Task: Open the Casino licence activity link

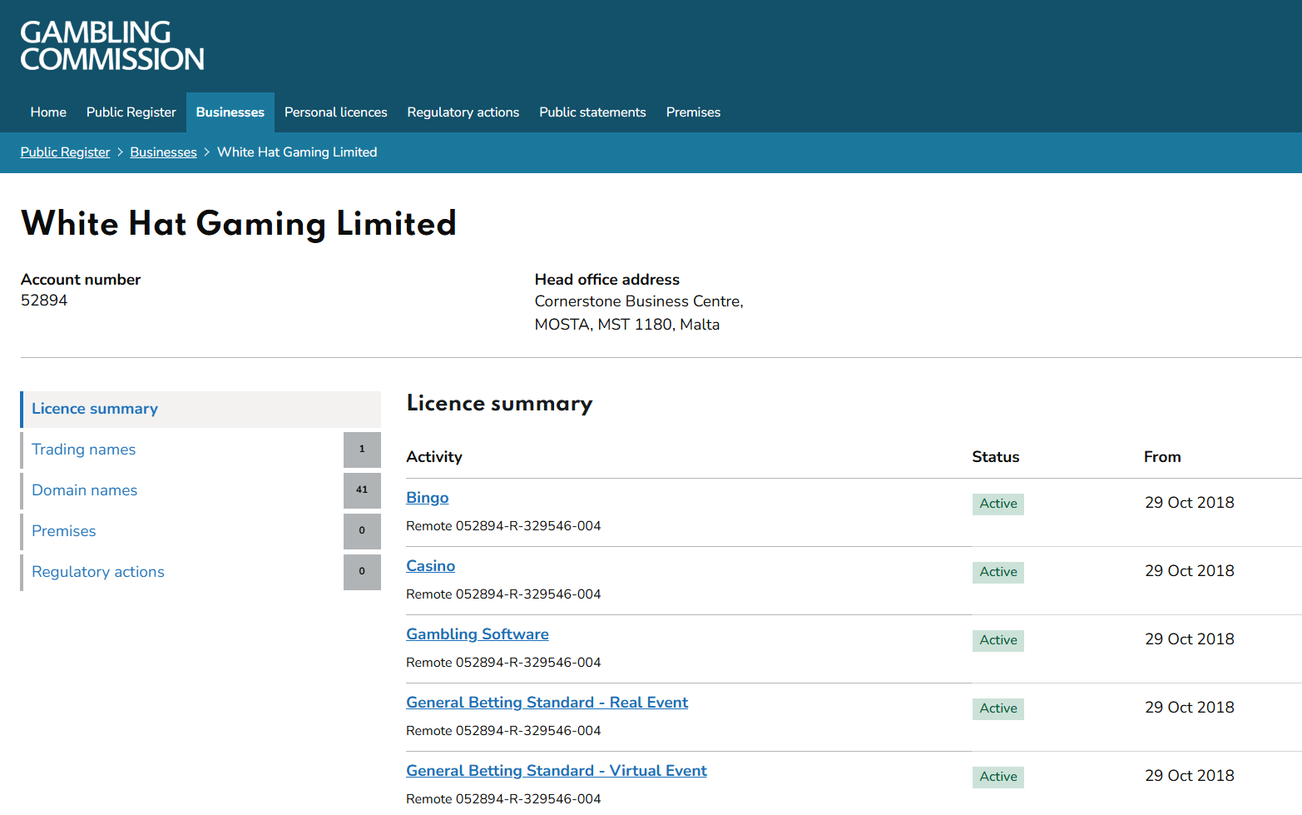Action: click(x=430, y=566)
